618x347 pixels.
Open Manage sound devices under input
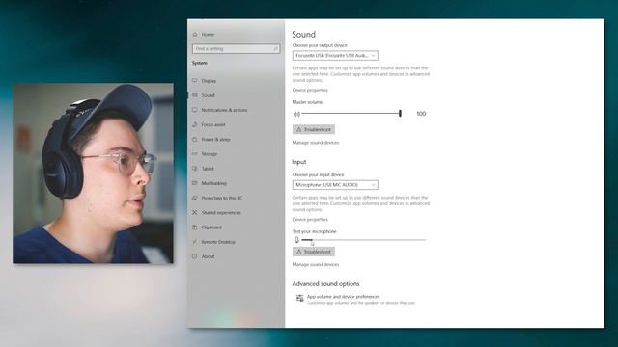tap(316, 265)
